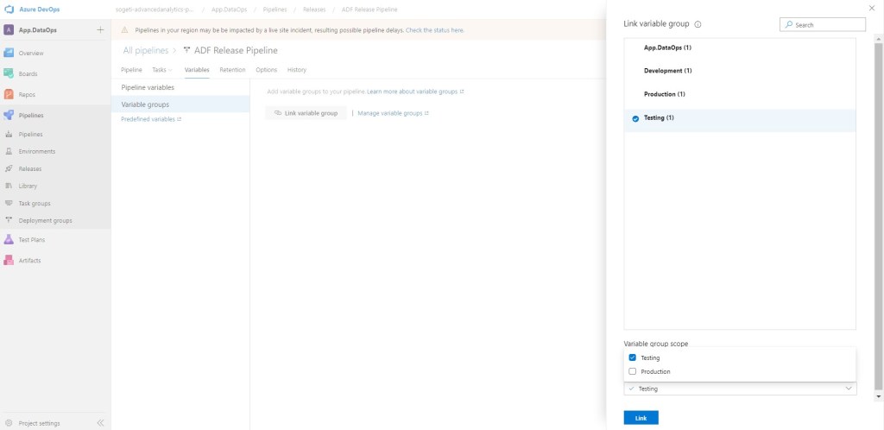Image resolution: width=884 pixels, height=430 pixels.
Task: Open the Repos sidebar icon
Action: (x=9, y=94)
